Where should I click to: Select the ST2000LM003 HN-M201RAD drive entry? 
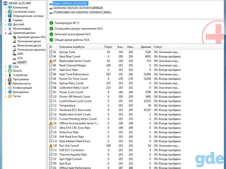tap(82, 12)
